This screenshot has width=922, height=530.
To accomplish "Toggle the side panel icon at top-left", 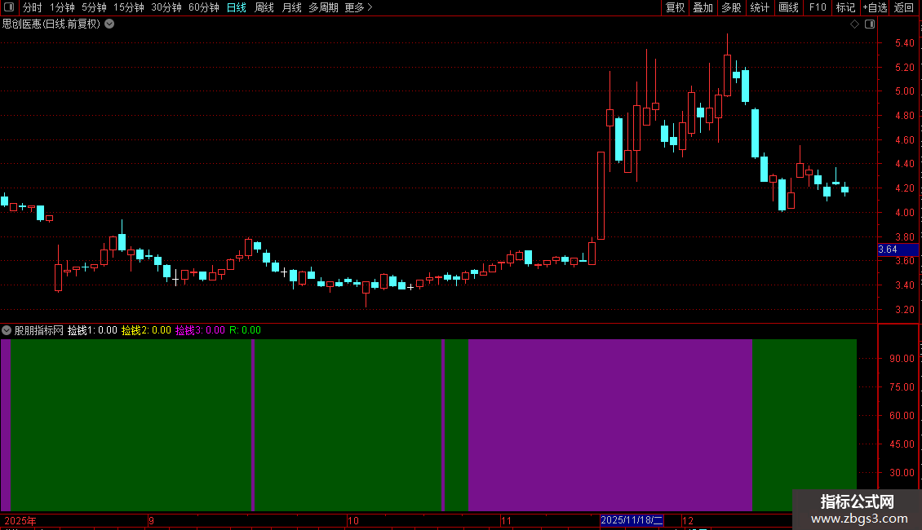I will pyautogui.click(x=9, y=7).
